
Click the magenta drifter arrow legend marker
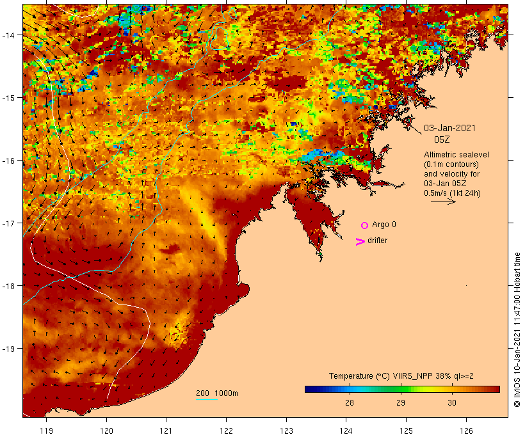click(360, 242)
